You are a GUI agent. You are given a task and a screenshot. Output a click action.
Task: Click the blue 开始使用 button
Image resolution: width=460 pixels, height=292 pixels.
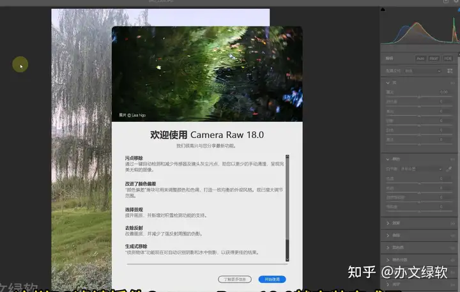[272, 279]
